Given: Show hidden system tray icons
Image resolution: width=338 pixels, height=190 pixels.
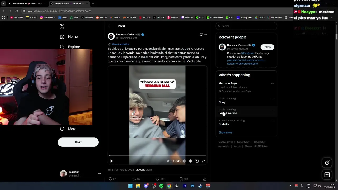Looking at the screenshot, I should click(x=290, y=186).
